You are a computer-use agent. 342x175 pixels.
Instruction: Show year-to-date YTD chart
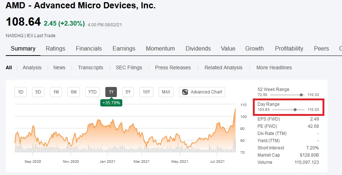(x=92, y=92)
